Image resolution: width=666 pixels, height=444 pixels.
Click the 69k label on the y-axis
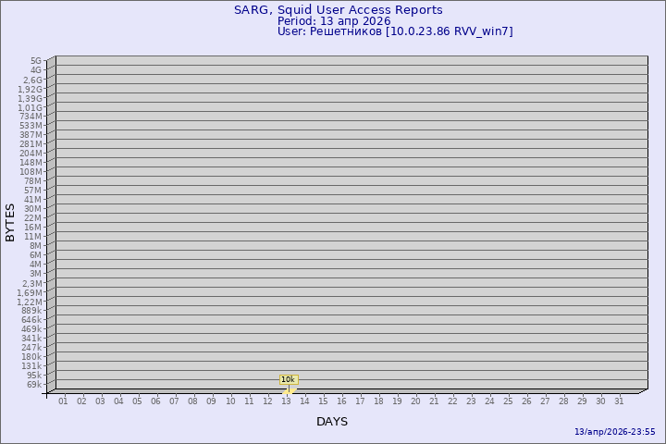click(34, 385)
